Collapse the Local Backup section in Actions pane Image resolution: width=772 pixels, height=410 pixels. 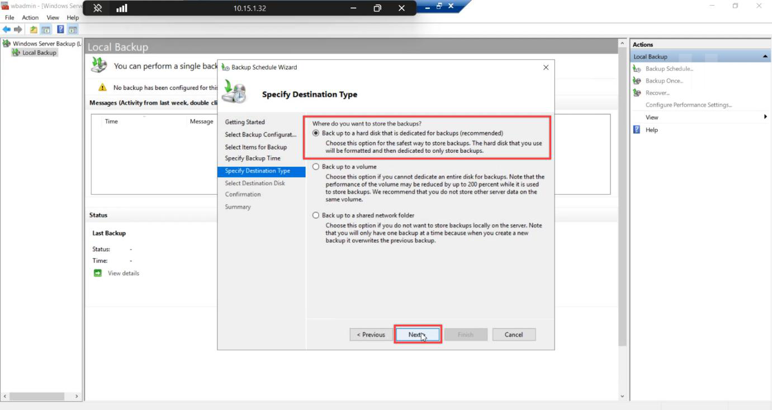point(765,57)
